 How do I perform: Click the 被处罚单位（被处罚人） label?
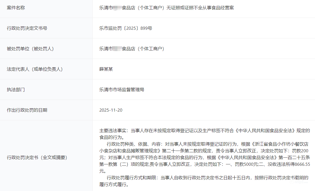[x=30, y=49]
